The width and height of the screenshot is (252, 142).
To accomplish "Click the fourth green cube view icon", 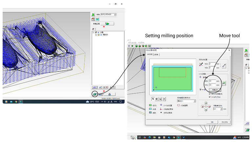I will 146,46.
